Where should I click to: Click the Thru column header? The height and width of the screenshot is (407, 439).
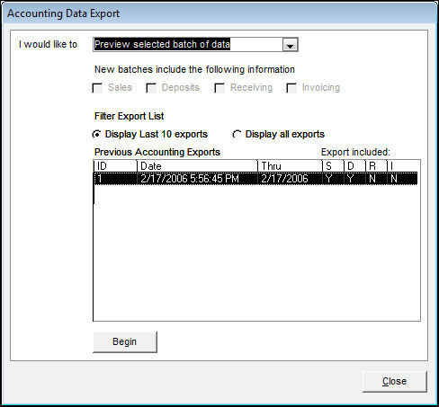(290, 166)
